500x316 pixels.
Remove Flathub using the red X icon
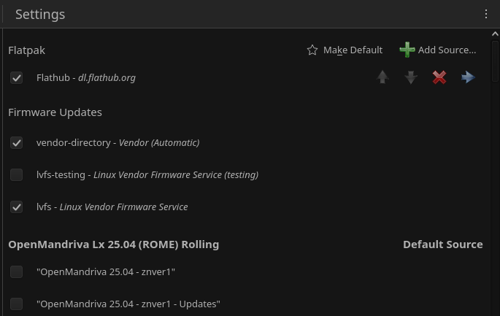(x=439, y=77)
